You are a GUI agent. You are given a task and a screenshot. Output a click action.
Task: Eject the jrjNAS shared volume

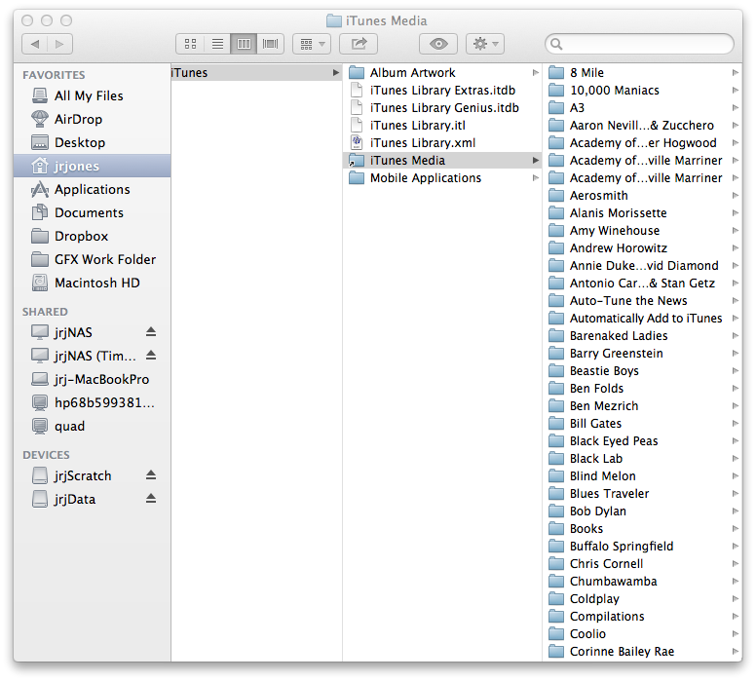click(151, 332)
